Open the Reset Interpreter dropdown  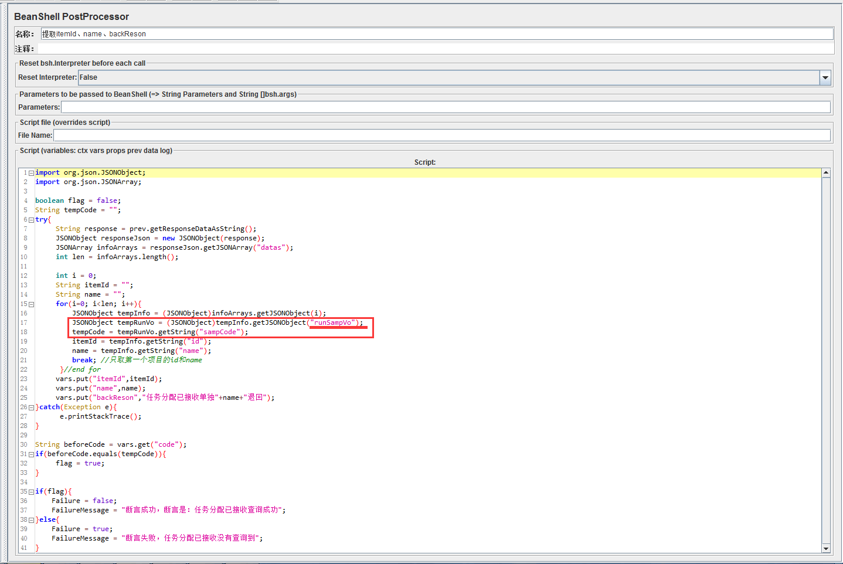[x=825, y=77]
